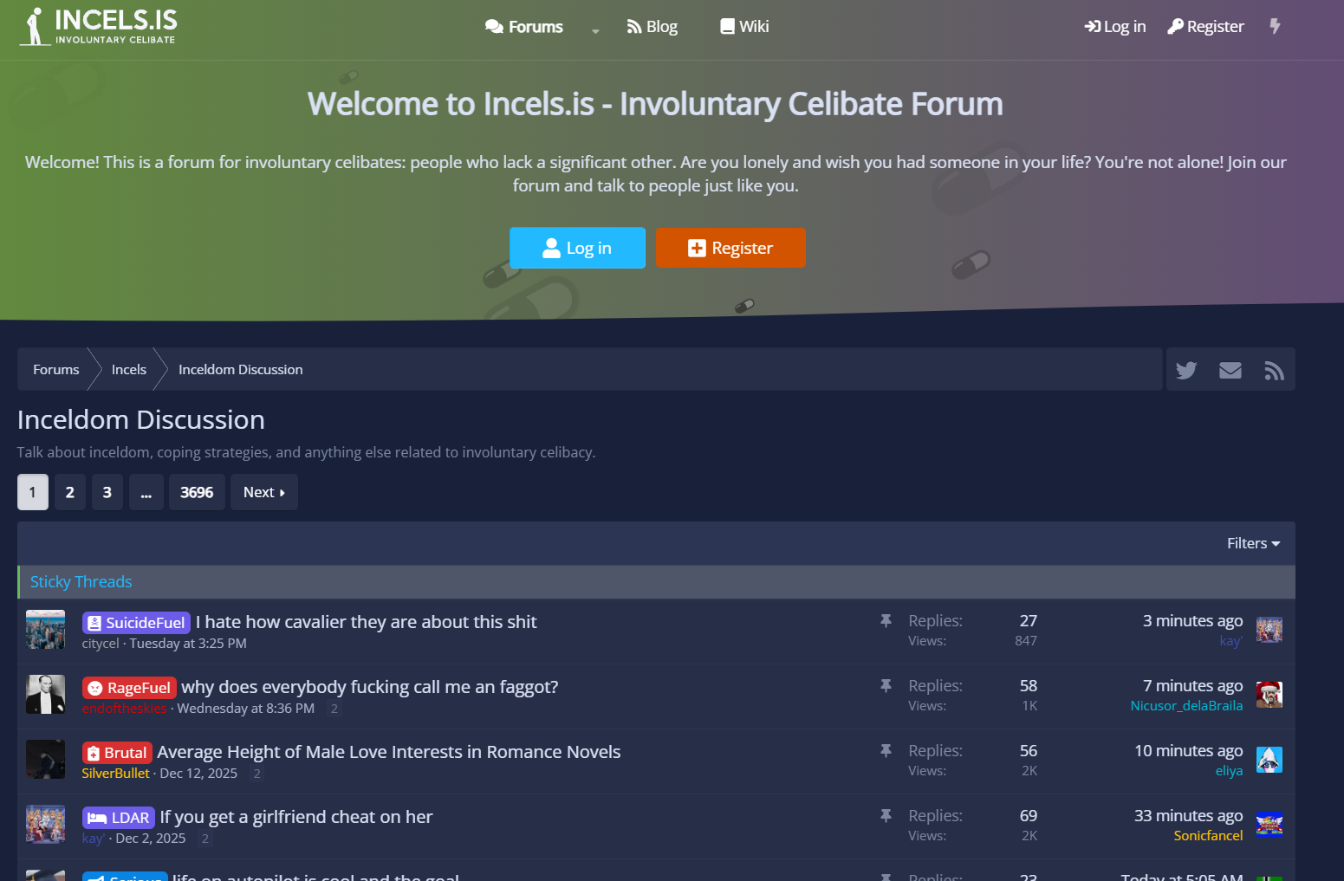1344x881 pixels.
Task: Click the thread starter avatar in the RageFuel row
Action: 46,695
